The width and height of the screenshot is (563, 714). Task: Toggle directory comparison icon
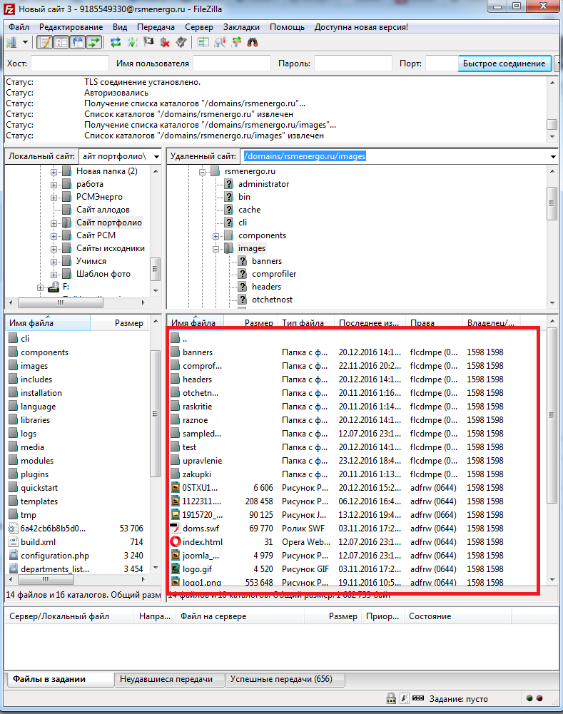click(x=220, y=42)
